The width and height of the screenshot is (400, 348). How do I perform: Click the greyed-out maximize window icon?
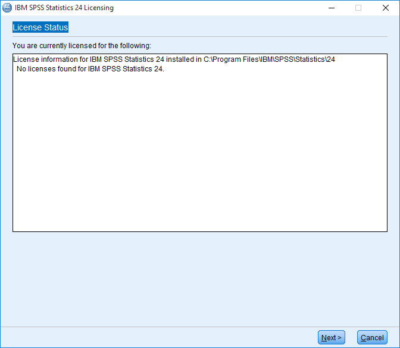tap(358, 8)
